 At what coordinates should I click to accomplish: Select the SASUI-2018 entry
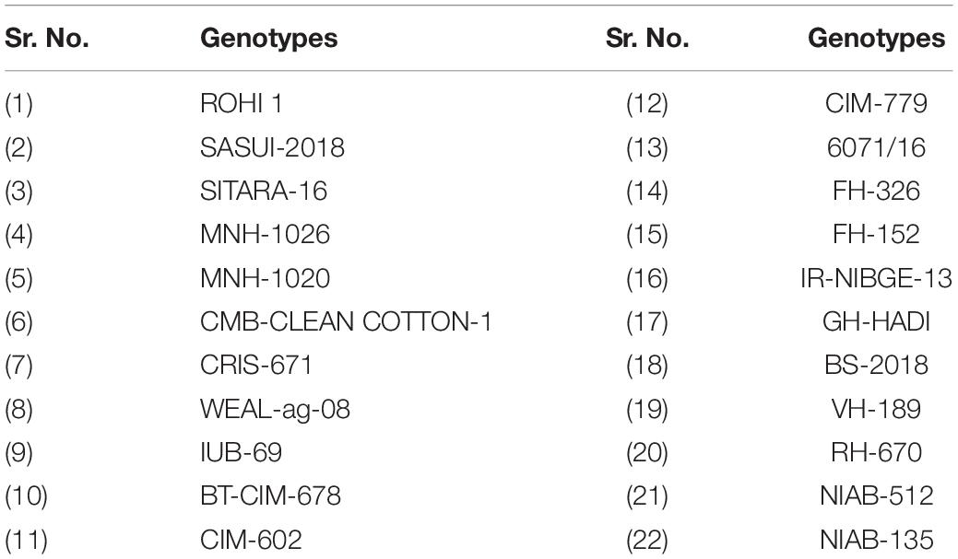click(273, 147)
